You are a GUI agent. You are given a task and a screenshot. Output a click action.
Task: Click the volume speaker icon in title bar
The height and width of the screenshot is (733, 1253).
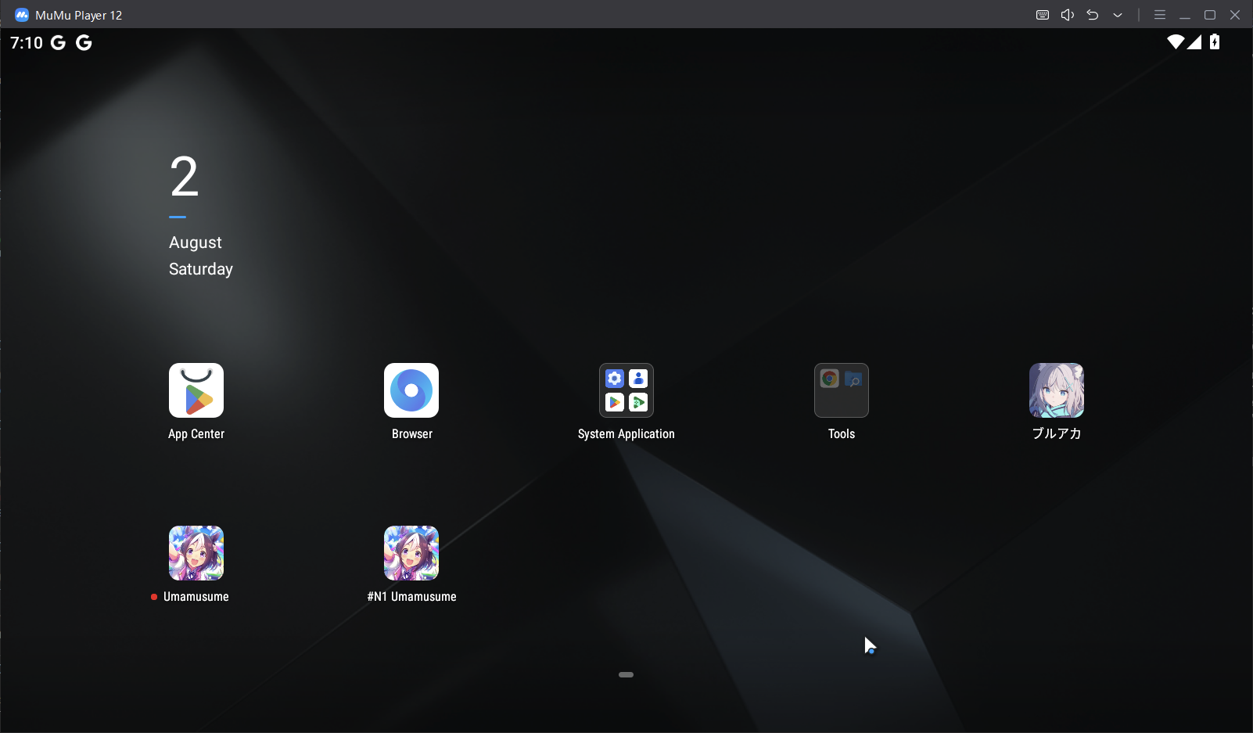[x=1068, y=15]
